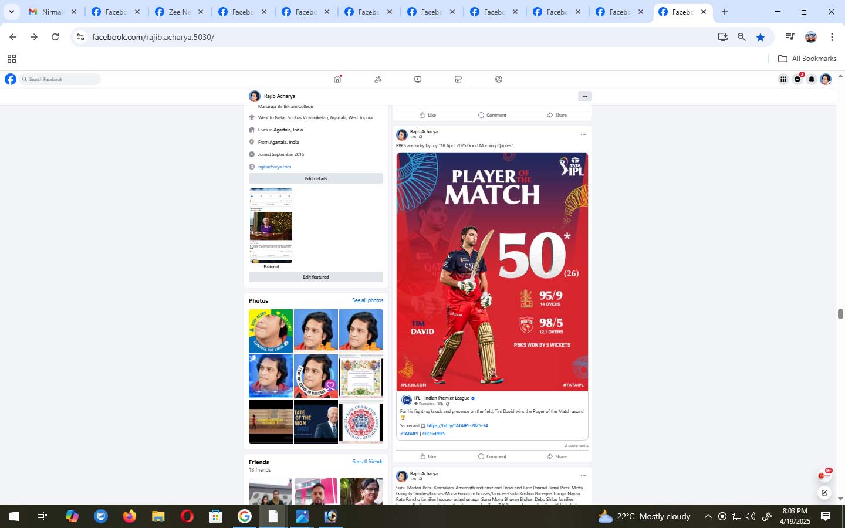Click the #TATAIPL hashtag
845x528 pixels.
tap(410, 434)
